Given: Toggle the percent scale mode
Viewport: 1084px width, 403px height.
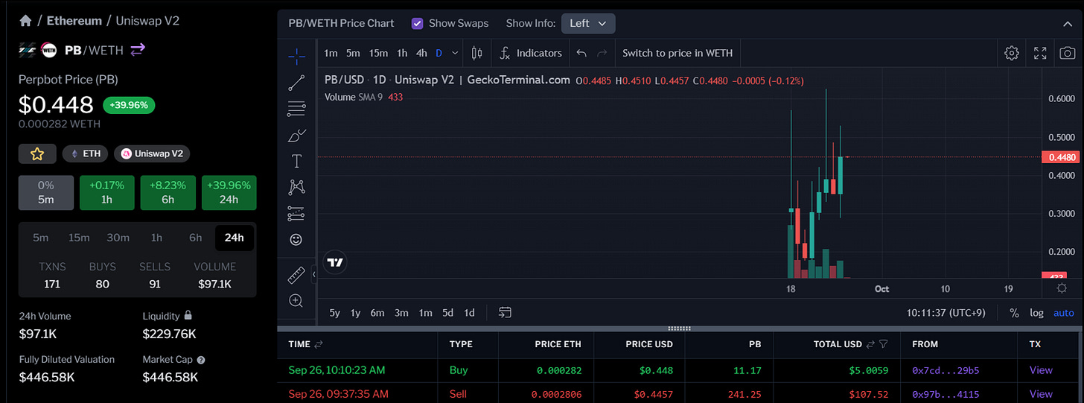Looking at the screenshot, I should pos(1014,313).
